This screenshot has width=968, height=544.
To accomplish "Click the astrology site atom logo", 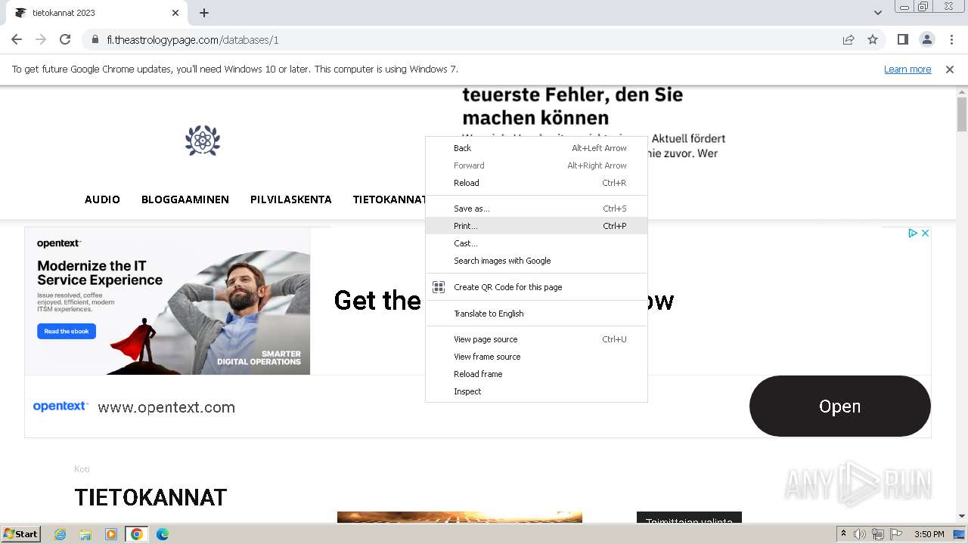I will click(203, 141).
